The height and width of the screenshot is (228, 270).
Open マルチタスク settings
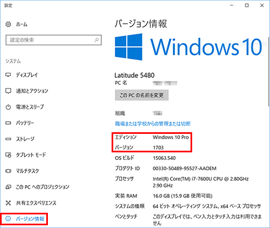coord(28,171)
